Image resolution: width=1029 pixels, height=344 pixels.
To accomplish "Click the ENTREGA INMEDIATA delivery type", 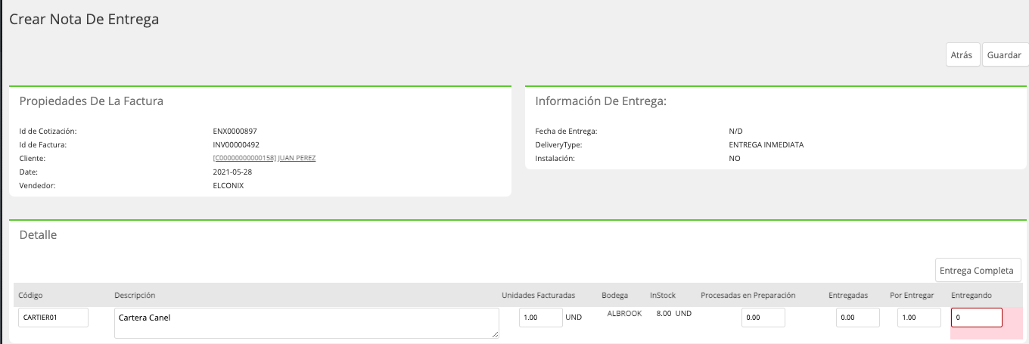I will (x=766, y=144).
